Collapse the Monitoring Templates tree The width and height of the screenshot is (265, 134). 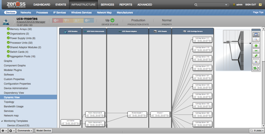pyautogui.click(x=2, y=121)
